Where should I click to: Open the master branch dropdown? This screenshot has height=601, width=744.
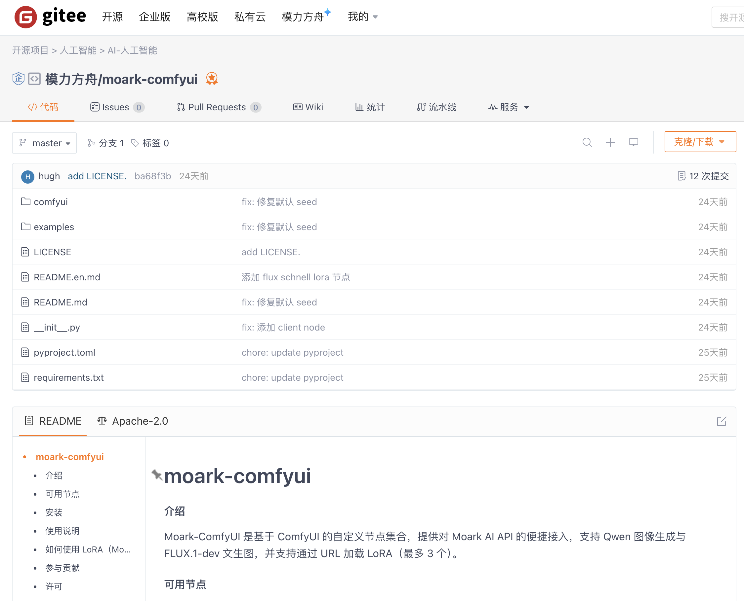pos(44,143)
